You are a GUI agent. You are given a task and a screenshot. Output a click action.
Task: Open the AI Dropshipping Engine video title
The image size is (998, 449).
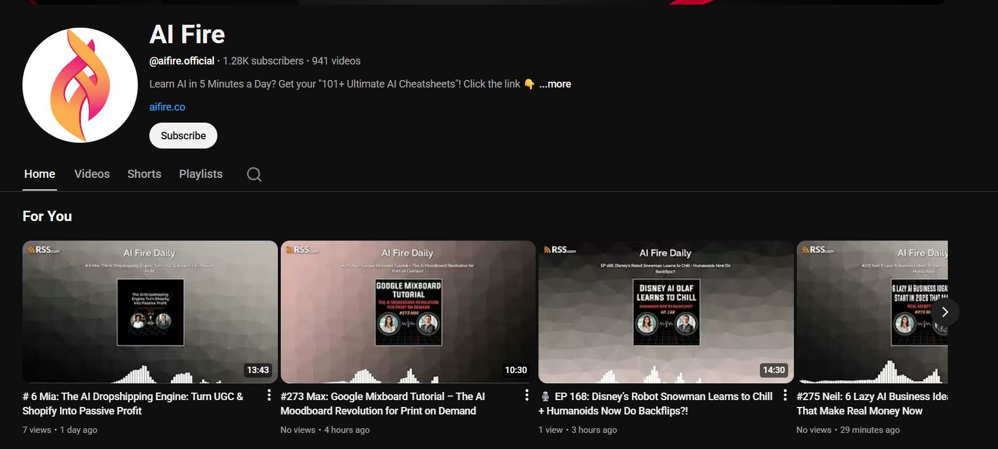pyautogui.click(x=133, y=404)
